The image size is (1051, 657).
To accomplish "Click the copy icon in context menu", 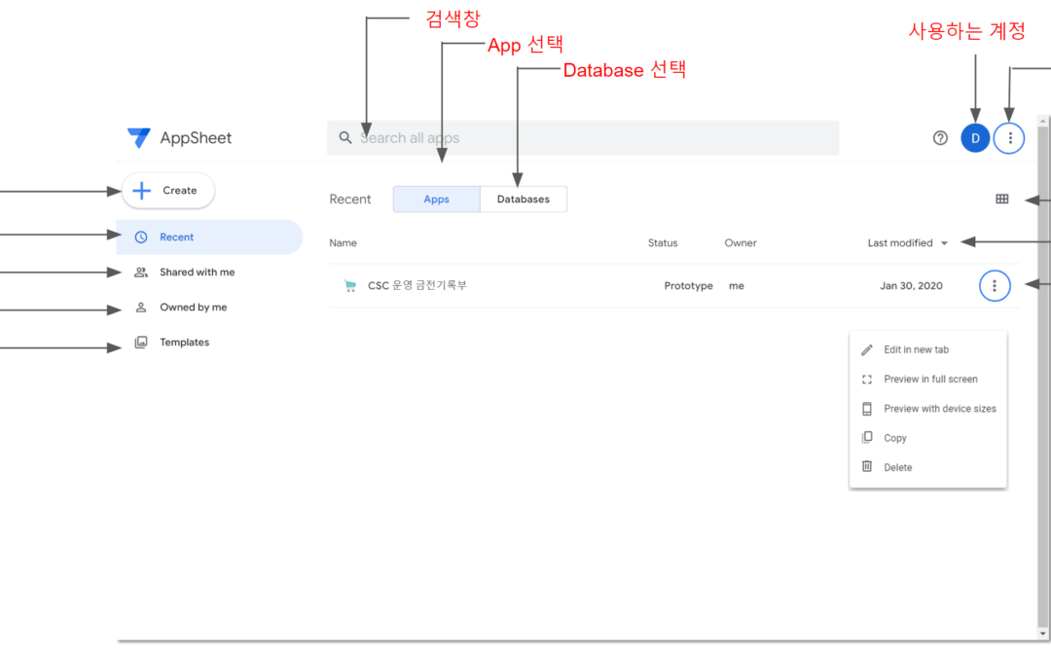I will [867, 438].
